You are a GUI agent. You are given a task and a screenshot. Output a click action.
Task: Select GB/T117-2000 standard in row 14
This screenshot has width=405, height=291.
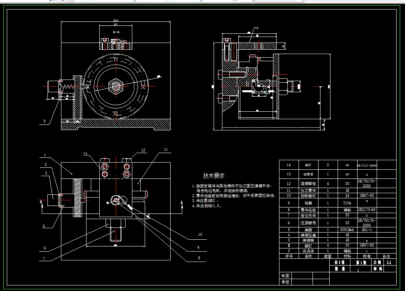[367, 166]
